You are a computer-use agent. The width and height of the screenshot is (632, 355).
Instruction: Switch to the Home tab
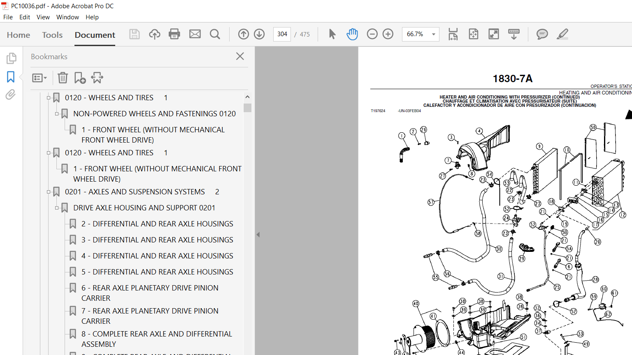coord(19,35)
